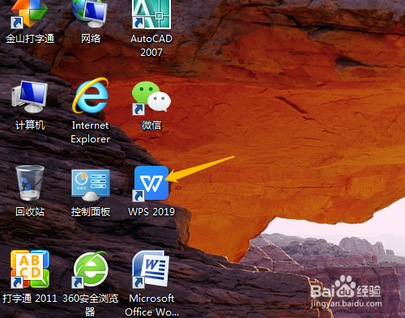Image resolution: width=405 pixels, height=318 pixels.
Task: Click the 'AutoCAD 2007' label text
Action: (151, 45)
